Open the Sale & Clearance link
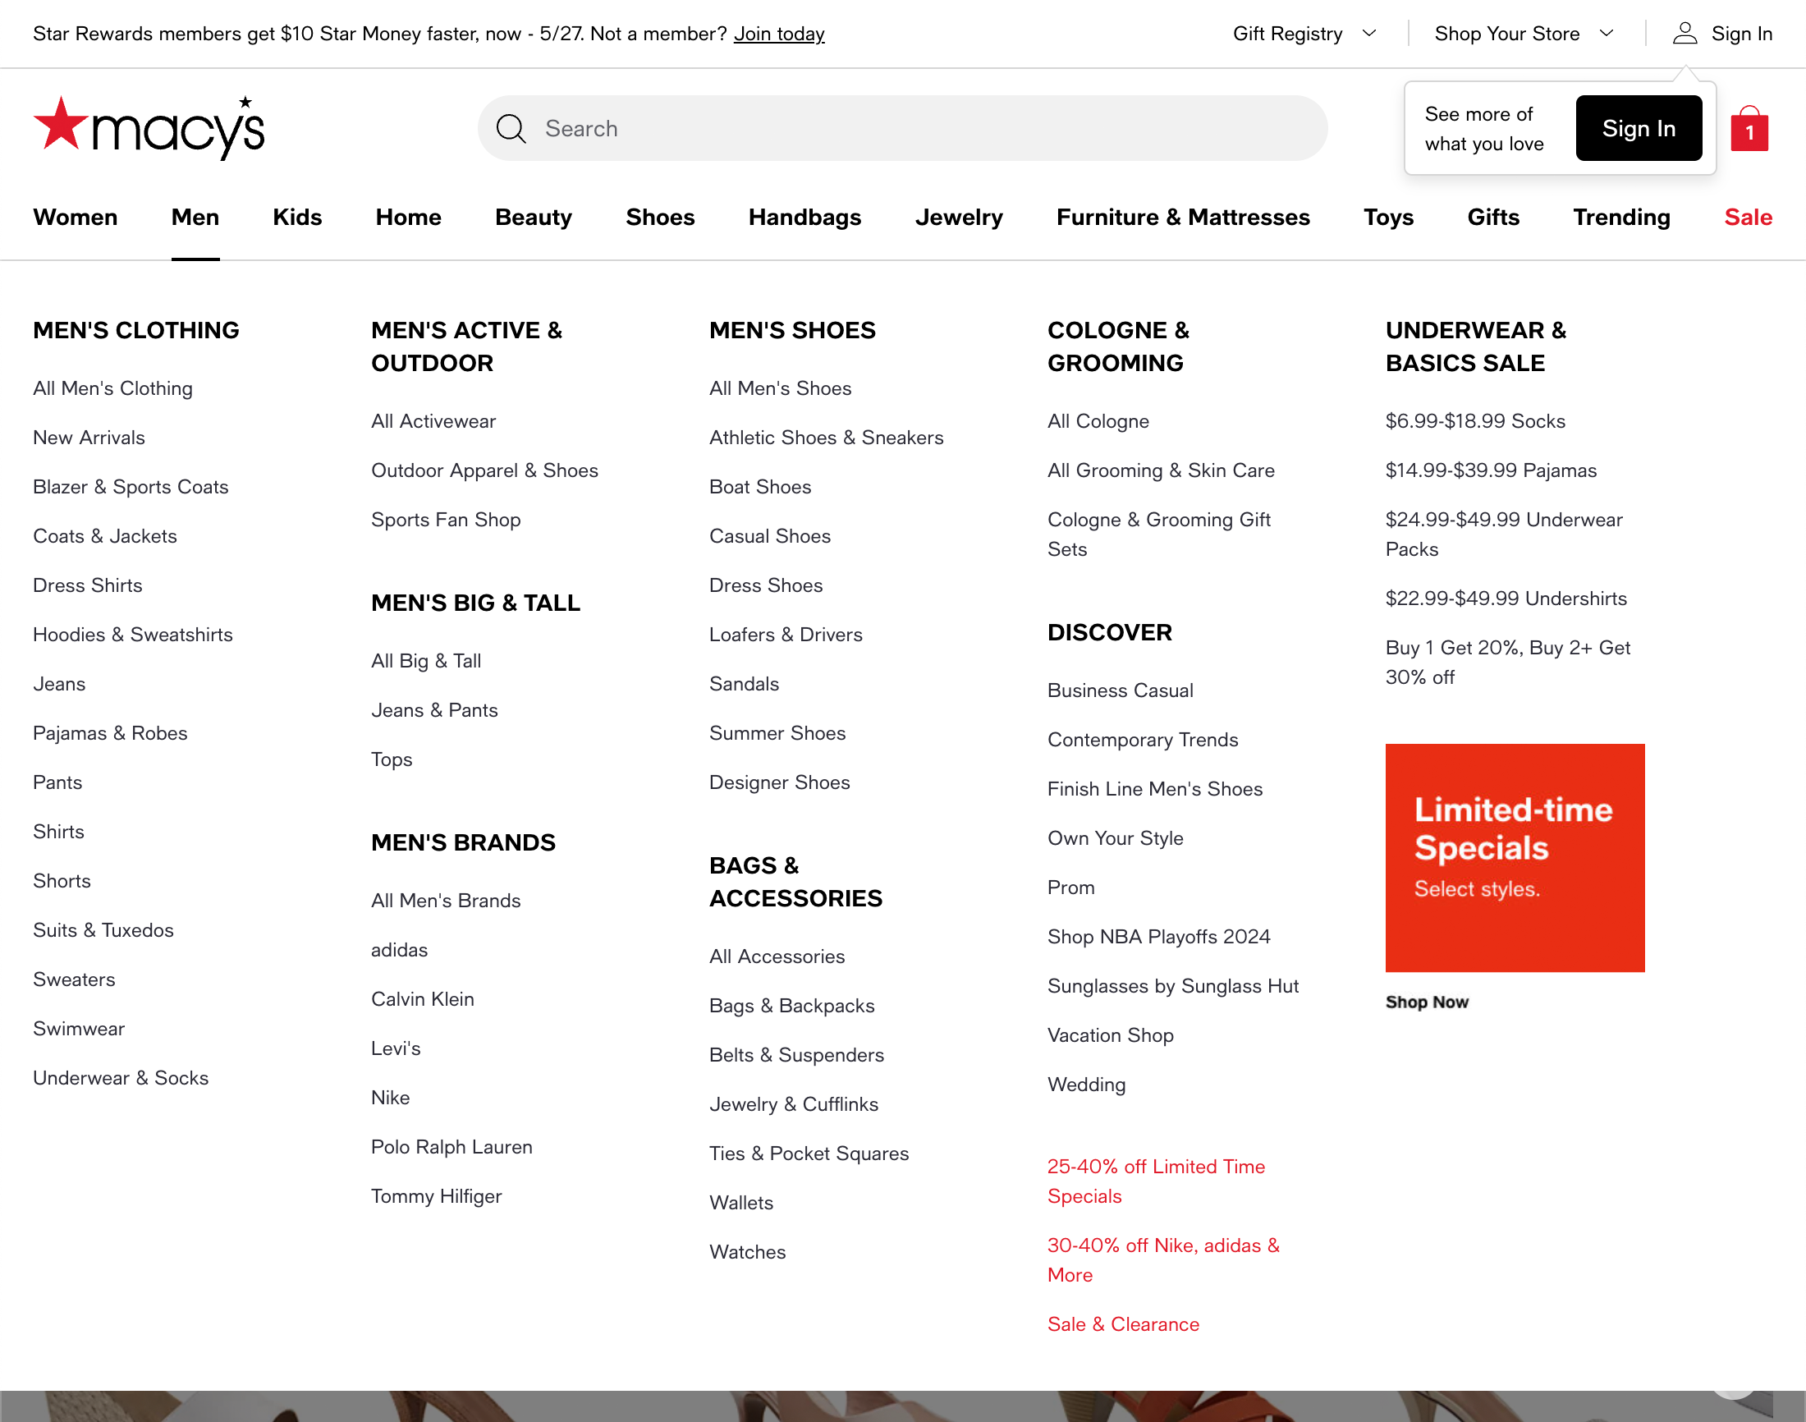 (x=1123, y=1323)
